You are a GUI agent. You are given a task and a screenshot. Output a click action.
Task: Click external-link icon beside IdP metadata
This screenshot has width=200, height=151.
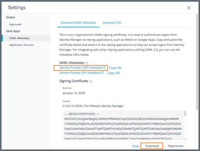coord(104,68)
